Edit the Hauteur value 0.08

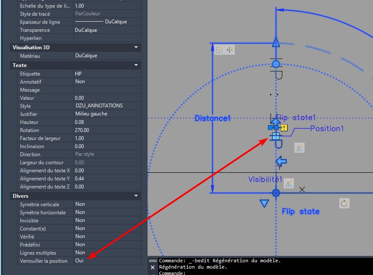(107, 122)
